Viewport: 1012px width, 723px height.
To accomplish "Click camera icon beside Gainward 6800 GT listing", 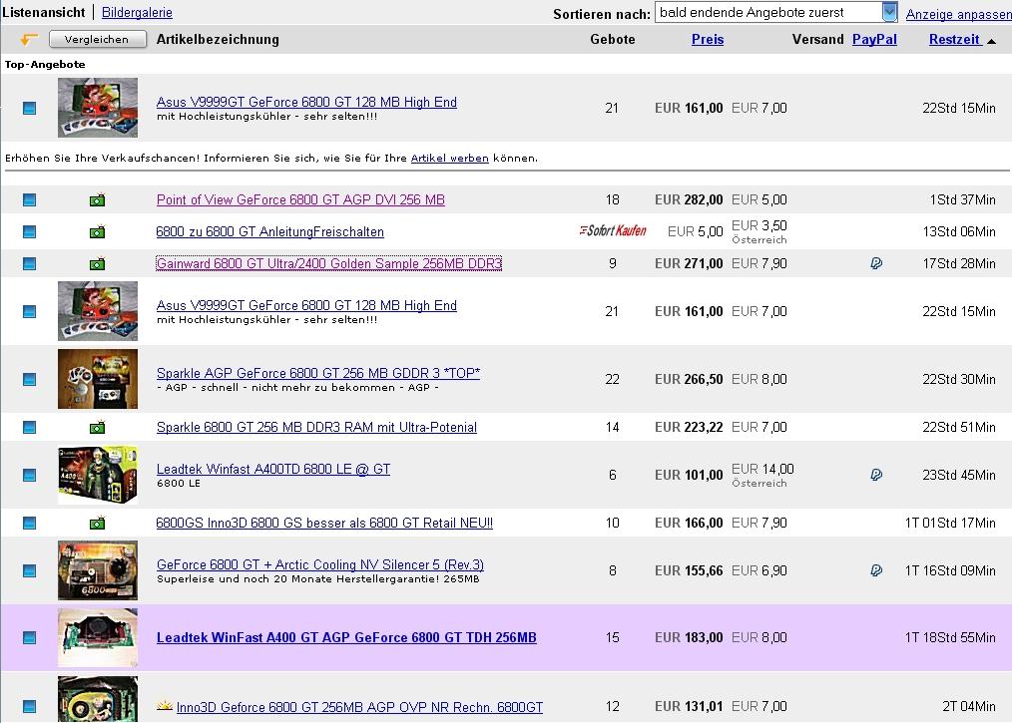I will point(97,264).
